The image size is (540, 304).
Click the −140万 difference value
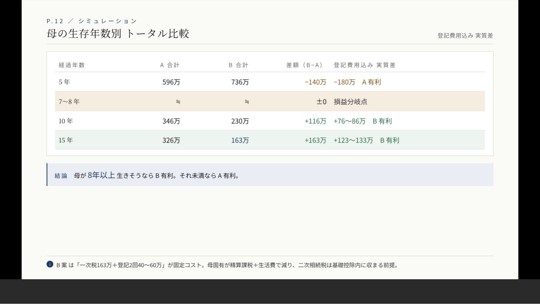315,82
